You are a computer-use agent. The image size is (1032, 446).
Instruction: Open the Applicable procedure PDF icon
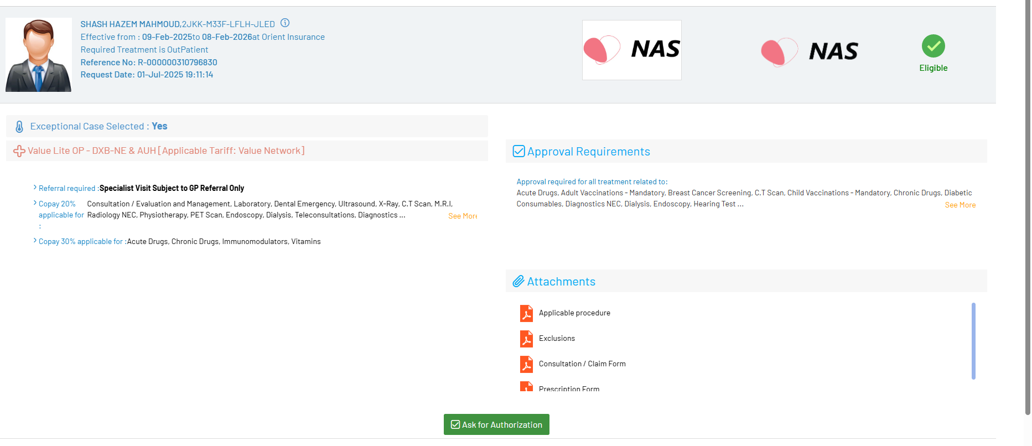[x=526, y=313]
